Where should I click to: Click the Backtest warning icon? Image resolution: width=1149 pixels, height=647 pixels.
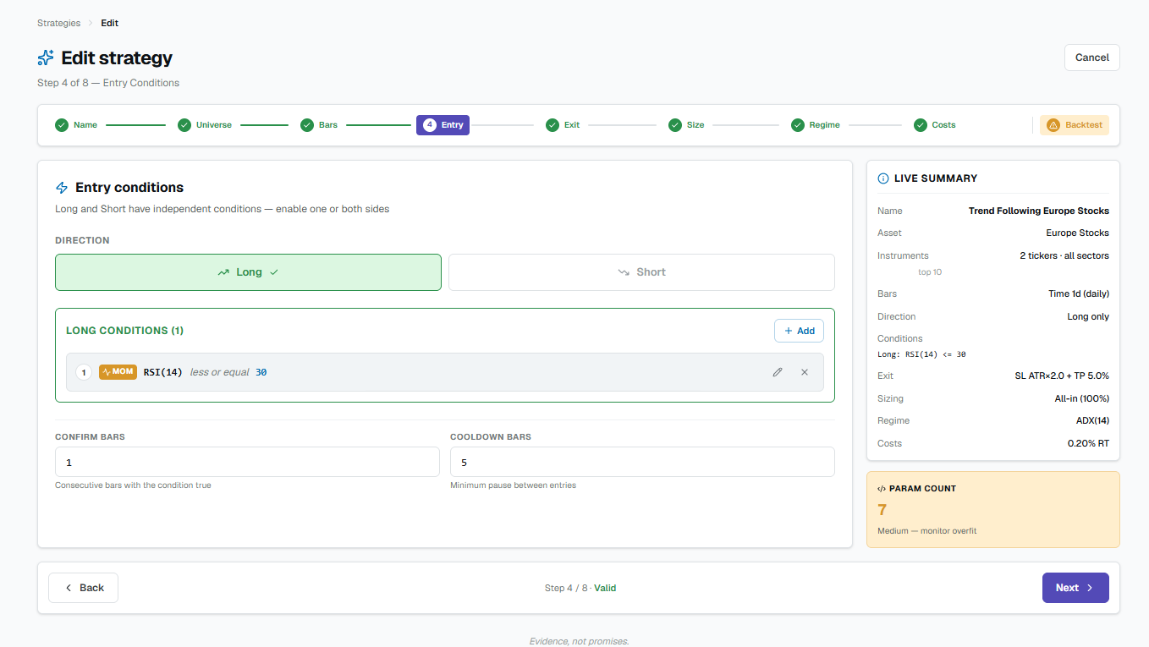point(1053,125)
